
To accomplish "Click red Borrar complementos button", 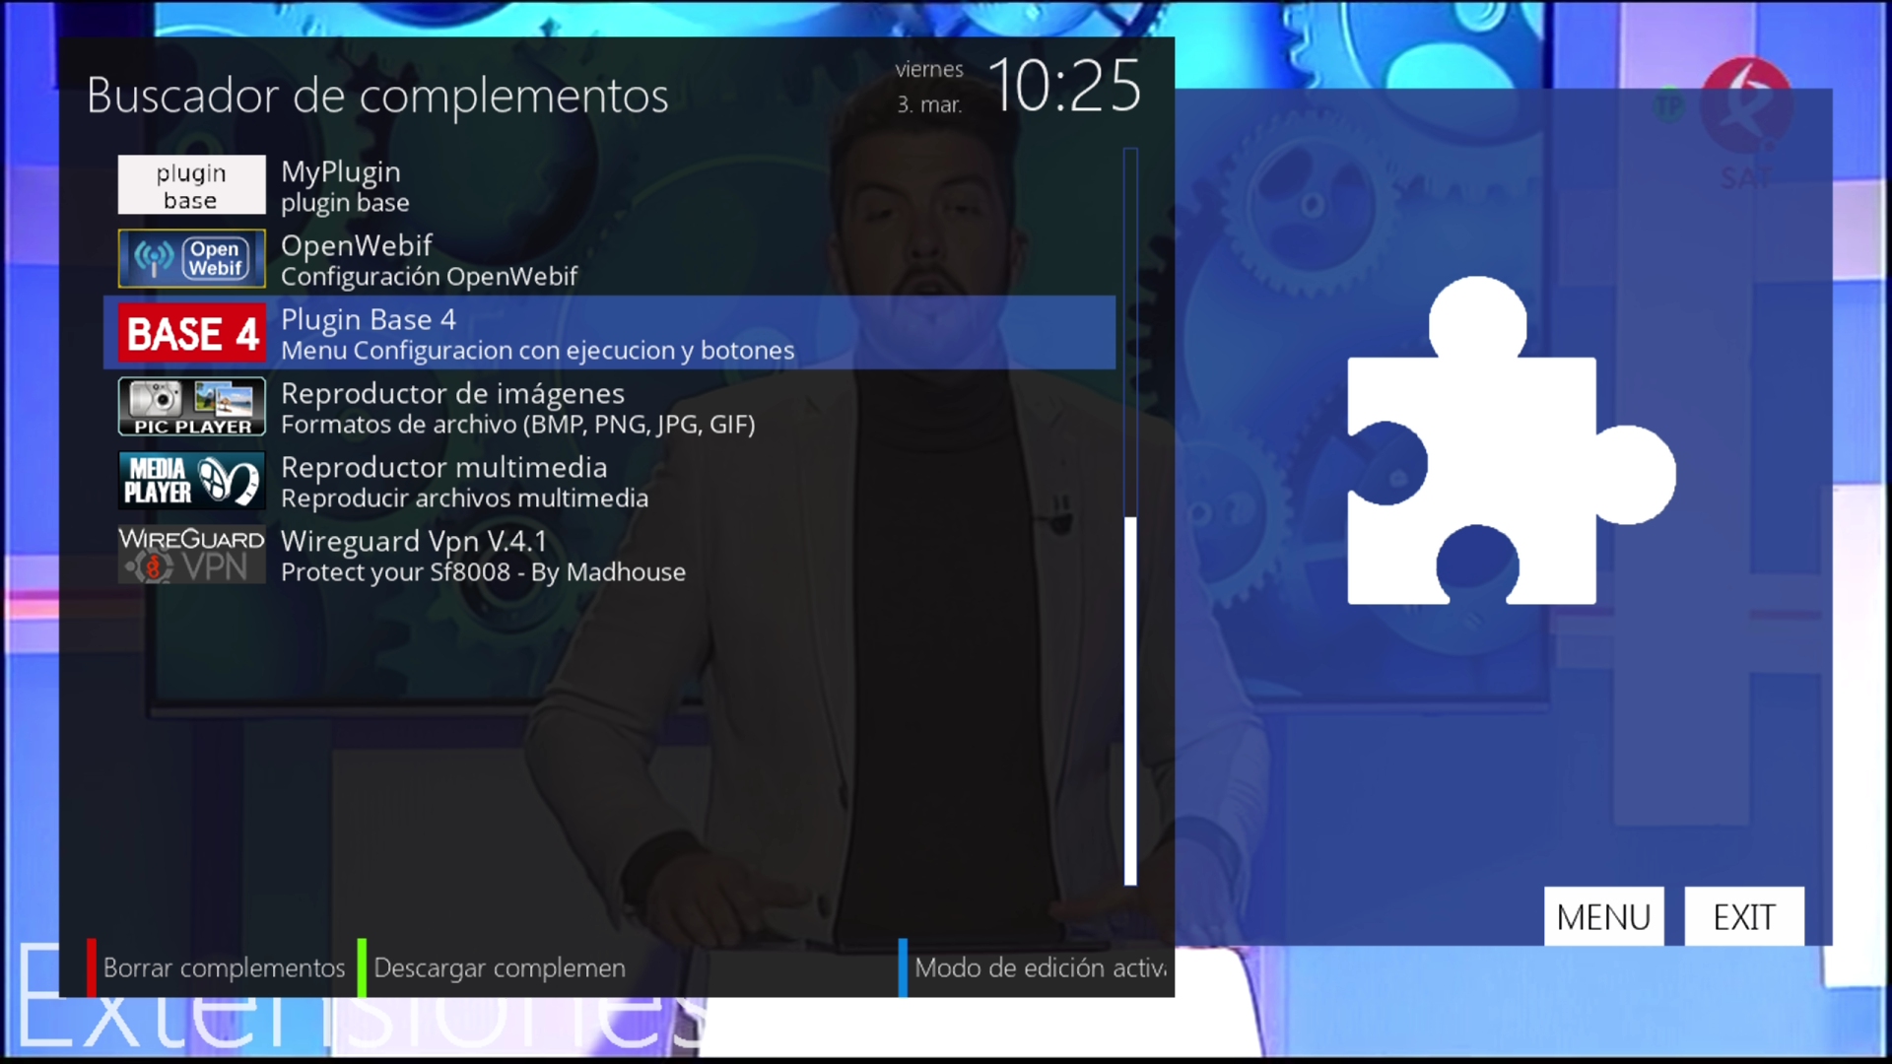I will tap(224, 968).
